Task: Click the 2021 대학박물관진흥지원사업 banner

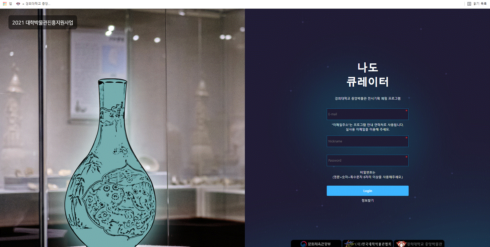Action: 43,23
